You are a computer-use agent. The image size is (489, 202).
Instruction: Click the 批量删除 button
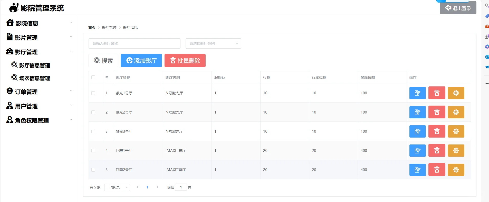pyautogui.click(x=185, y=61)
